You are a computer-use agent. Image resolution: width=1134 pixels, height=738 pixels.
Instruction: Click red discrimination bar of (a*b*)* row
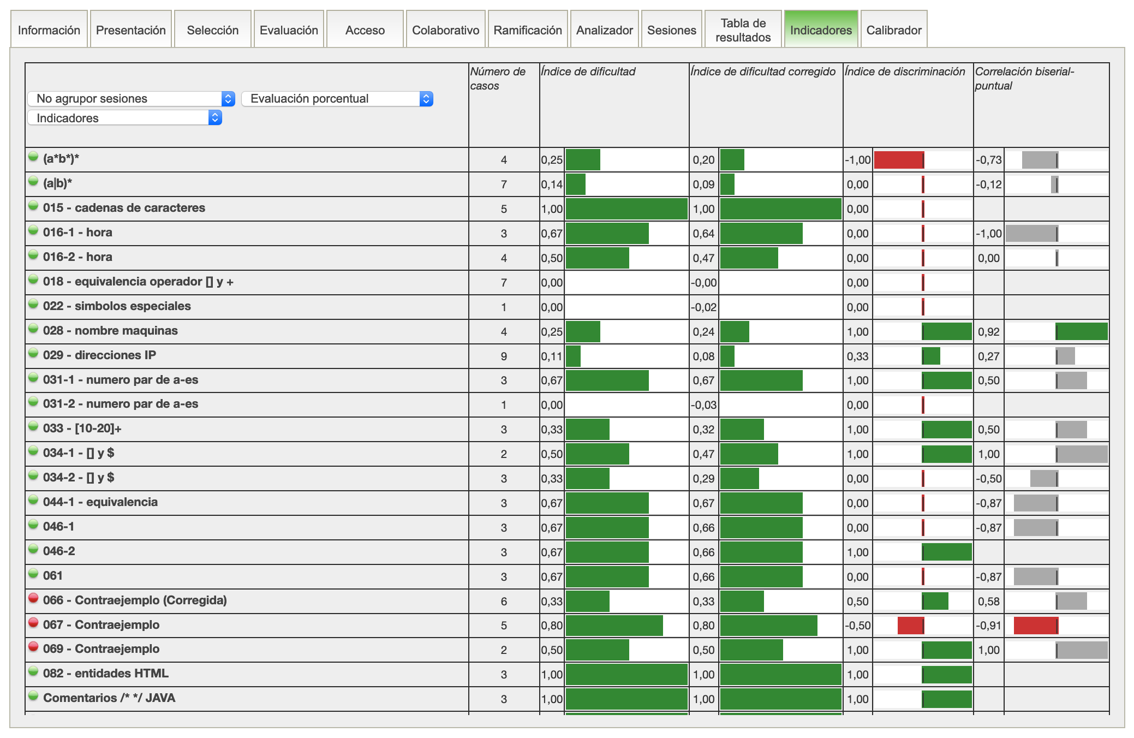(899, 160)
